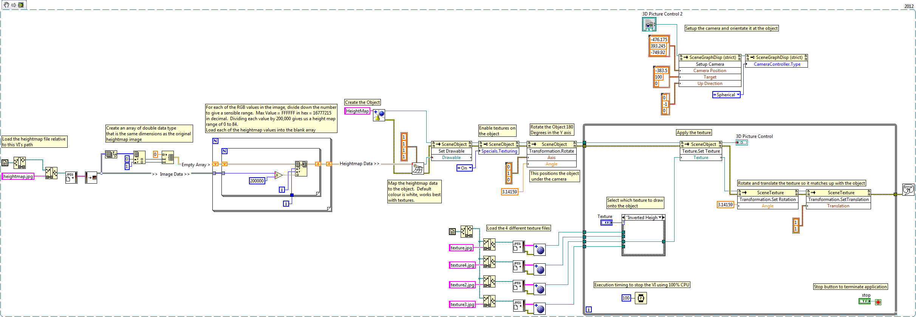
Task: Toggle the stop Boolean terminal
Action: (x=865, y=301)
